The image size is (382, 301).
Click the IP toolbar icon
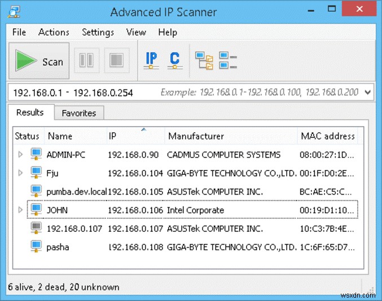[x=151, y=60]
